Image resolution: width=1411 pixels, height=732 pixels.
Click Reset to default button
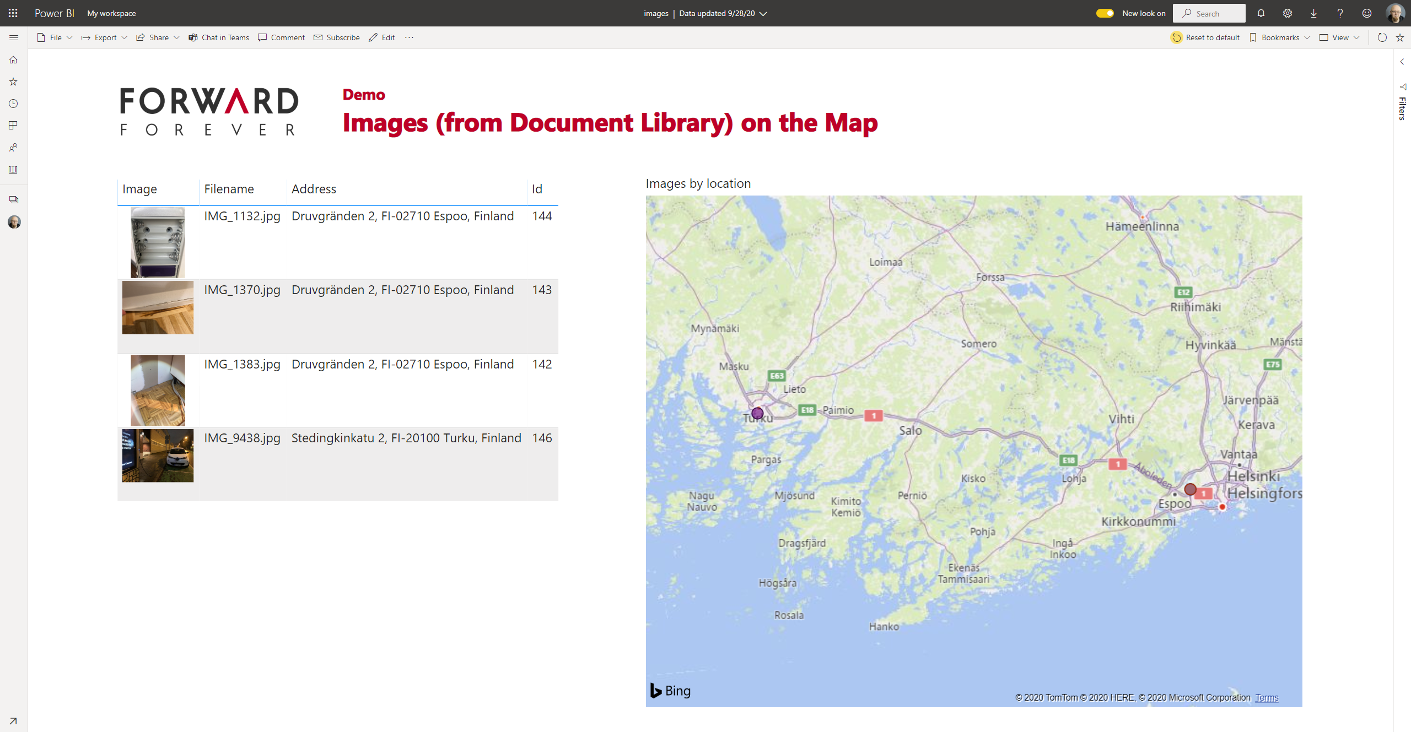pos(1205,37)
